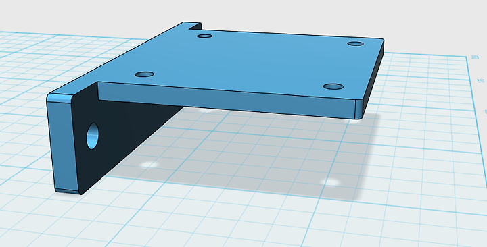
Task: Click the top-plate hole at the far right corner
Action: click(x=356, y=44)
